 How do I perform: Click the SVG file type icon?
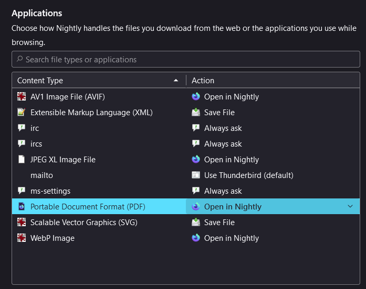(x=22, y=223)
